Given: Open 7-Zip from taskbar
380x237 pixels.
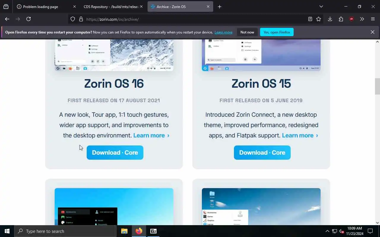Looking at the screenshot, I should pos(153,231).
